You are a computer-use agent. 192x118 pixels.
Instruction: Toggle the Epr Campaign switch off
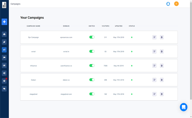[92, 37]
